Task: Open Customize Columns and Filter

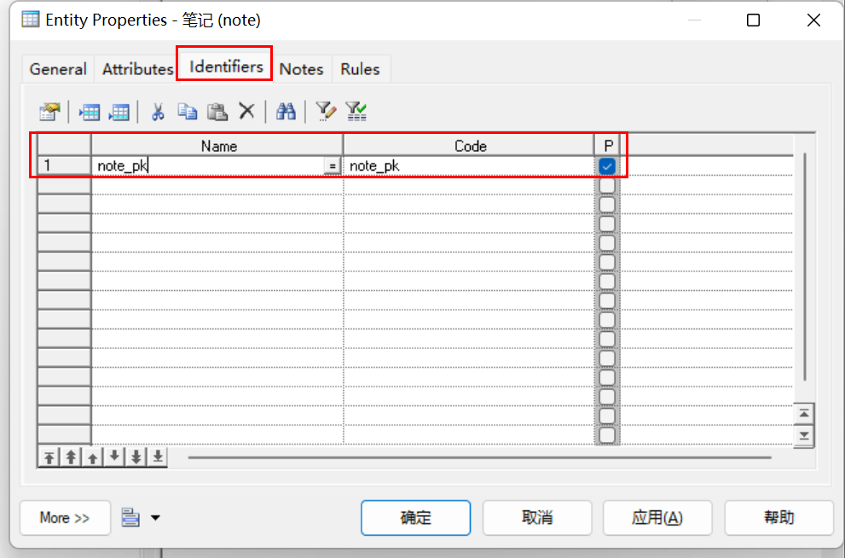Action: [x=326, y=111]
